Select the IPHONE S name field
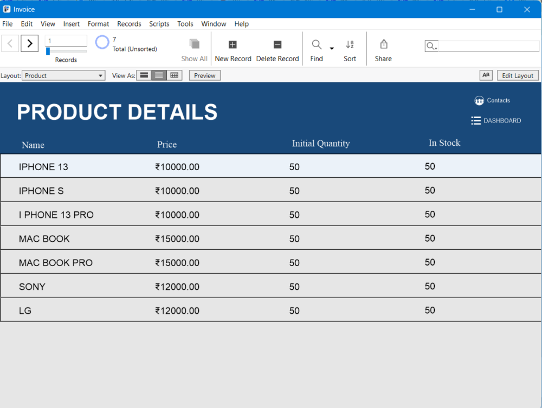This screenshot has height=408, width=542. [41, 191]
